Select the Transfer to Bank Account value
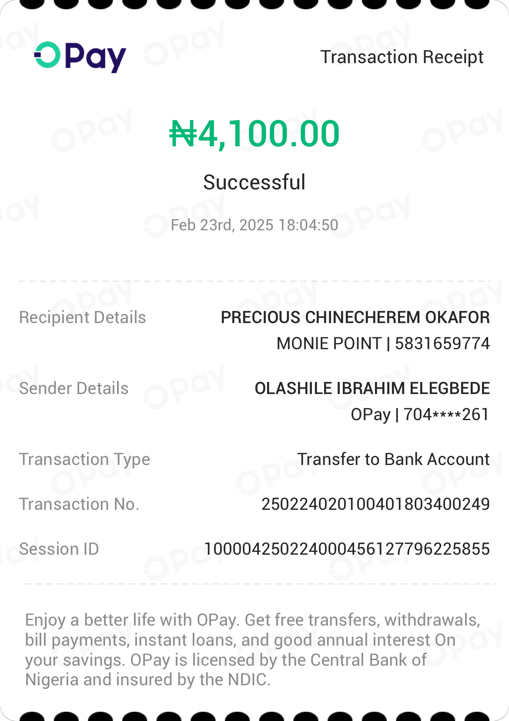This screenshot has height=721, width=509. (x=393, y=459)
